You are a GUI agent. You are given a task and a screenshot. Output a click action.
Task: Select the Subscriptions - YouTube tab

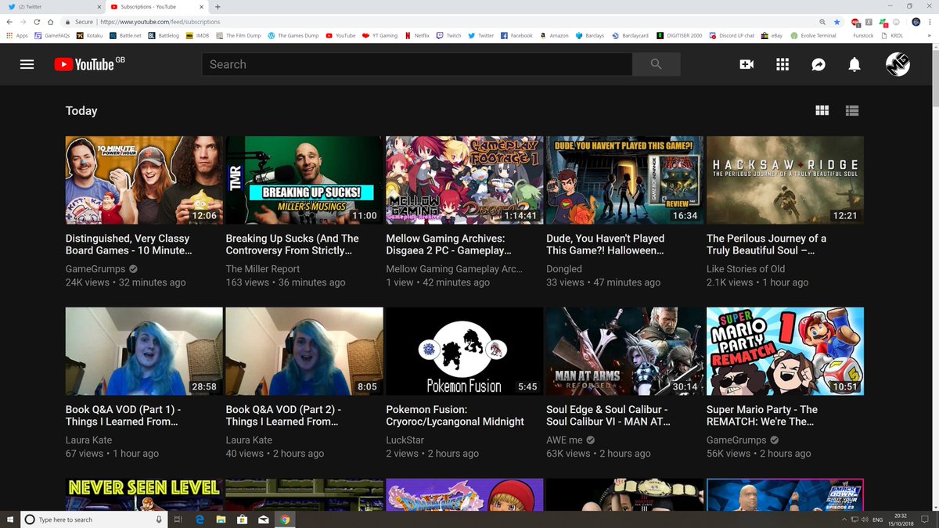[x=156, y=6]
